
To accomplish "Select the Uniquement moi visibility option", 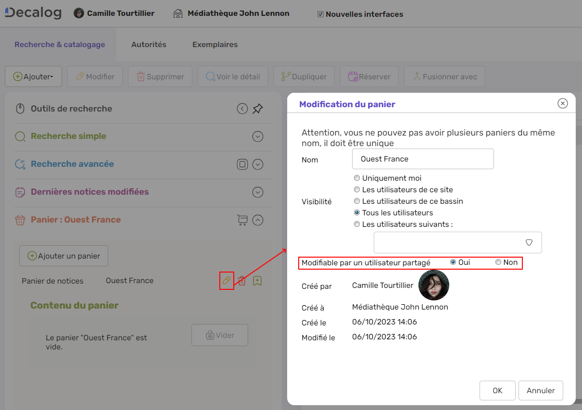I will tap(357, 178).
